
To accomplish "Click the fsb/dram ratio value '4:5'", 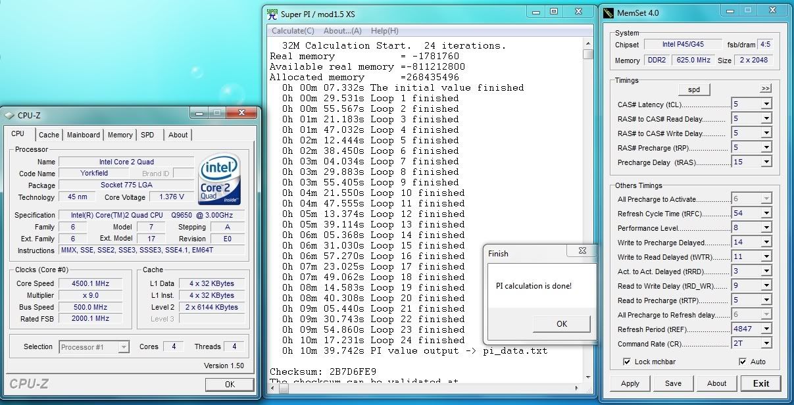I will coord(765,45).
